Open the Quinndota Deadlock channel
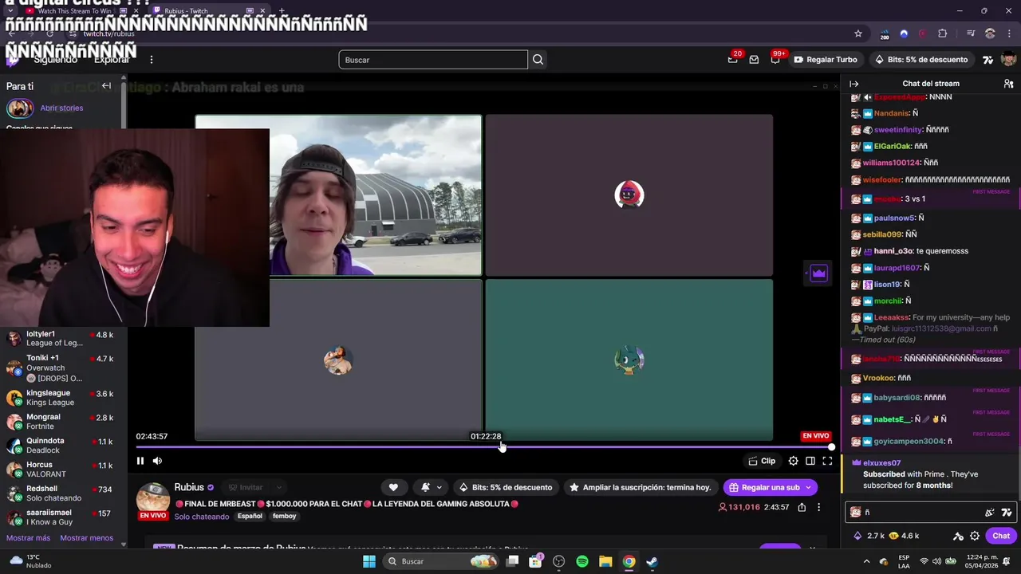Screen dimensions: 1021x574 pyautogui.click(x=63, y=446)
